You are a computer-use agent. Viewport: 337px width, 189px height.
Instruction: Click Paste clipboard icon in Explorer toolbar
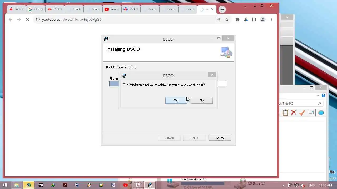click(285, 113)
